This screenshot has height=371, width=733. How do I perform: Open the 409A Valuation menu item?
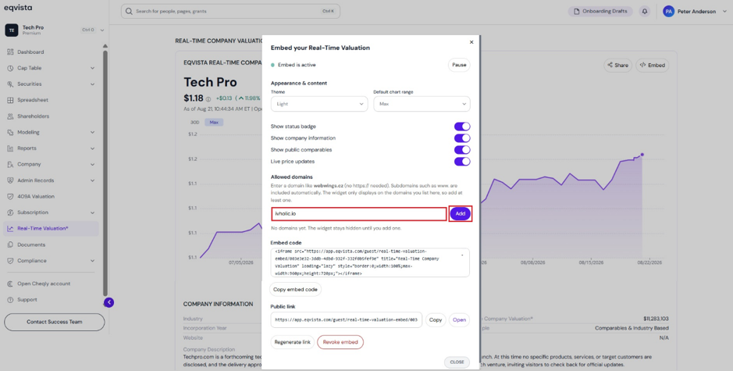tap(52, 197)
